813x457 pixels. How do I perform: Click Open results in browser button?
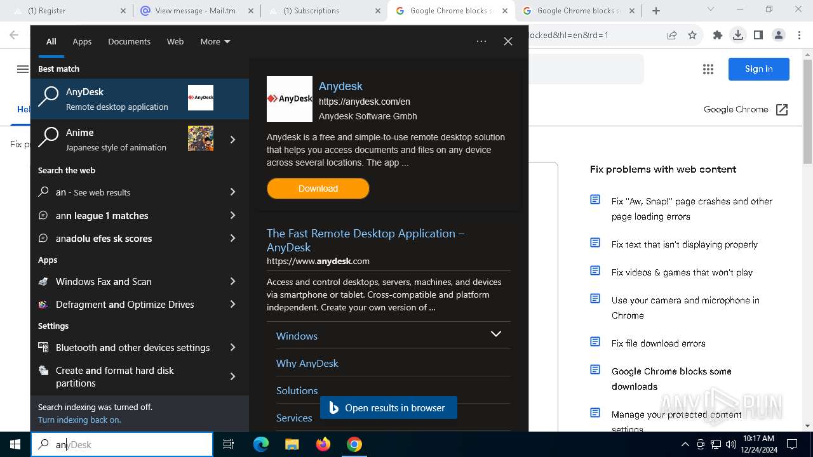(x=389, y=408)
